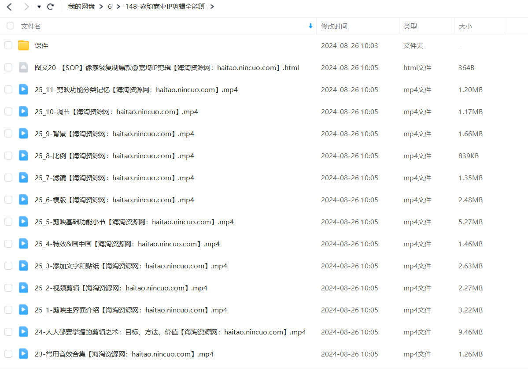Image resolution: width=528 pixels, height=375 pixels.
Task: Open file 25_8-比例 mp4
Action: [114, 156]
